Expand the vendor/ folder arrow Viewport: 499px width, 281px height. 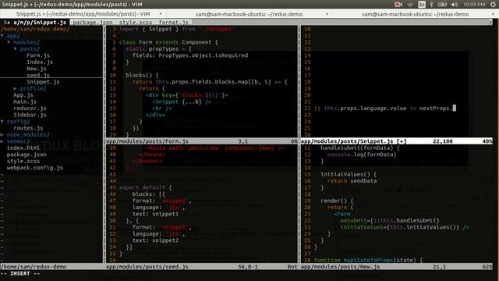point(2,141)
